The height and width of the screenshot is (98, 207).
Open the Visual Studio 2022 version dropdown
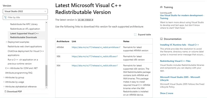[x=25, y=11]
